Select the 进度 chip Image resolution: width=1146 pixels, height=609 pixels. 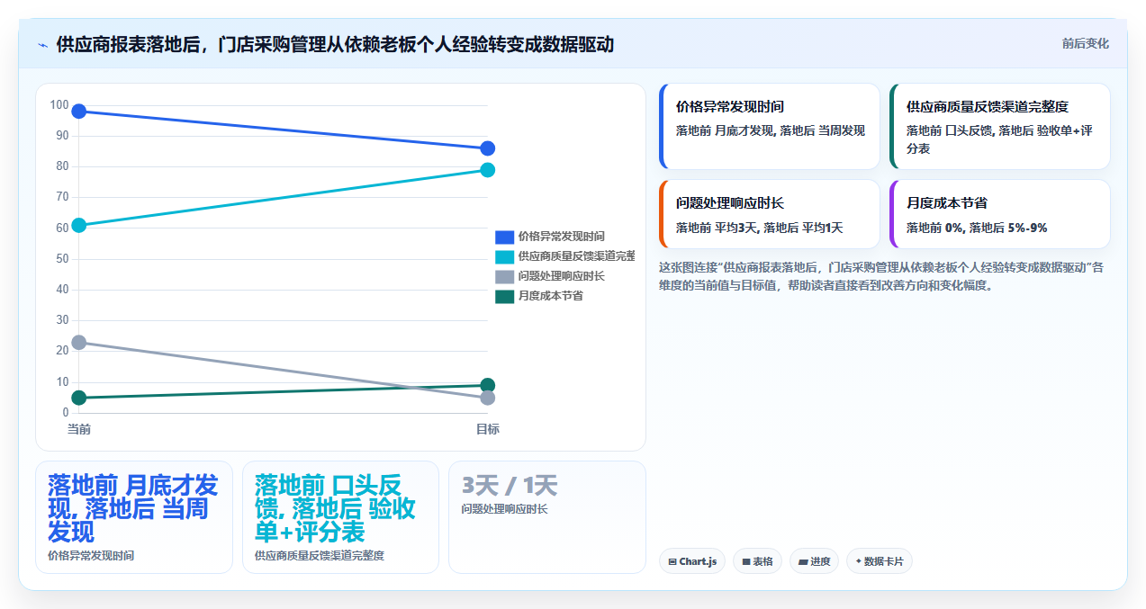[814, 561]
